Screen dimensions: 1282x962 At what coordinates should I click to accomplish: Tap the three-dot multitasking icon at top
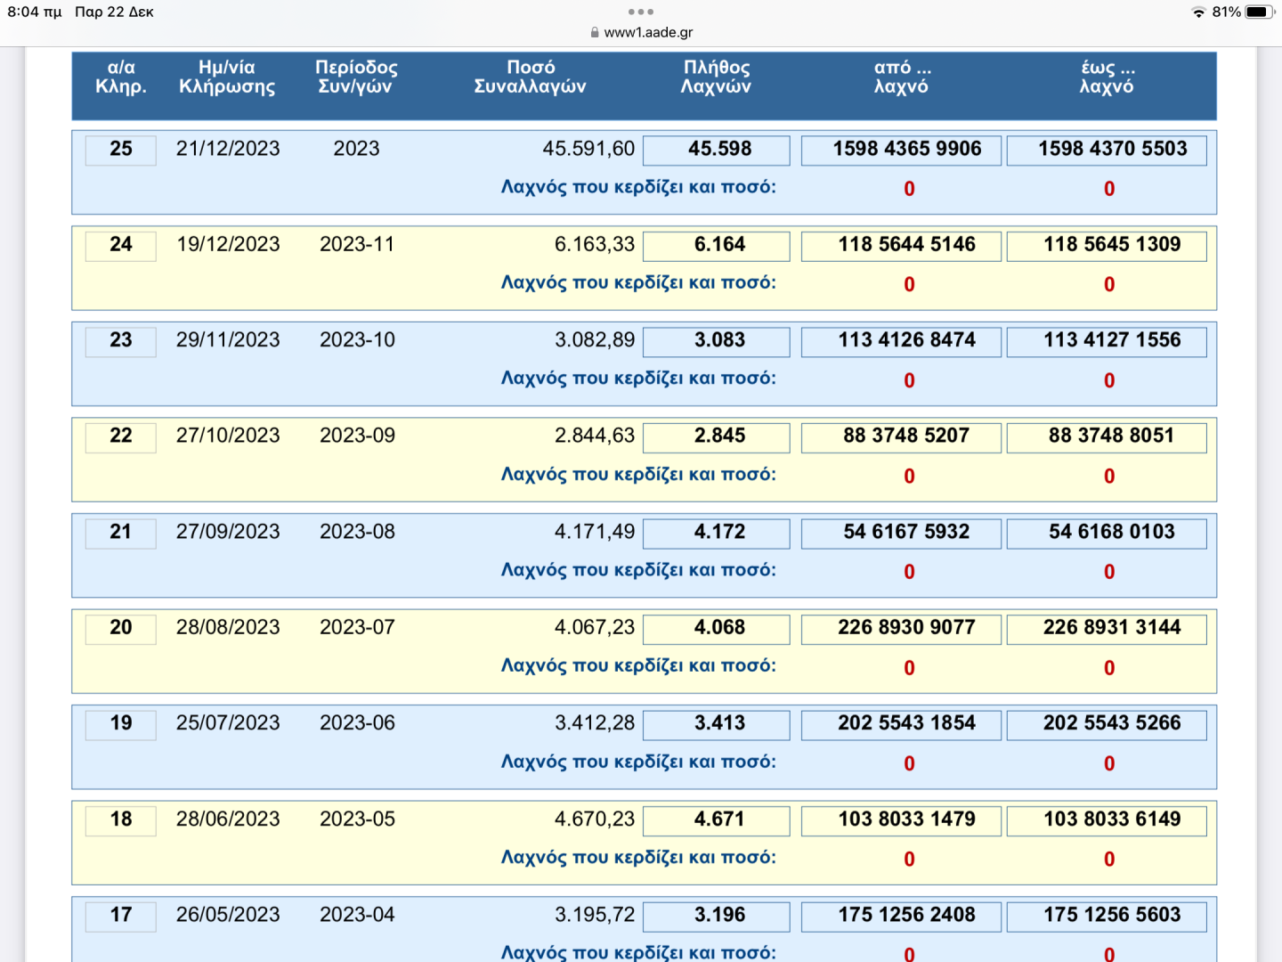tap(640, 12)
